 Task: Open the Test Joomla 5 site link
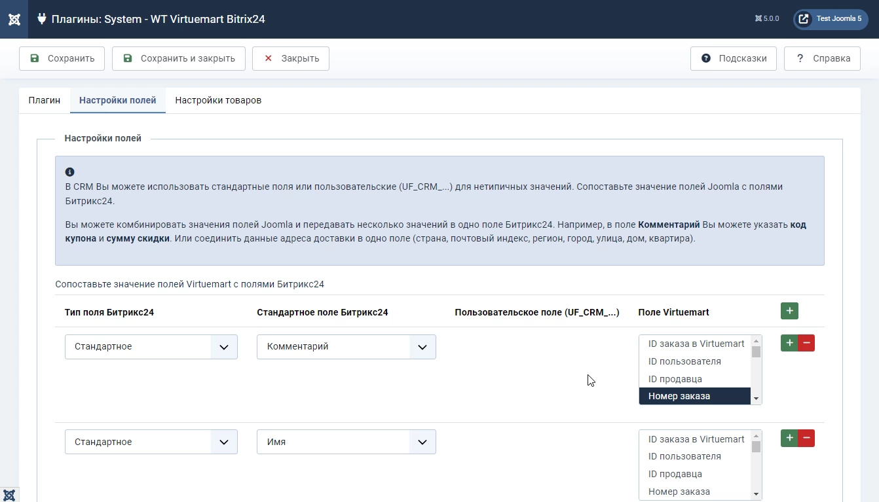pos(831,19)
